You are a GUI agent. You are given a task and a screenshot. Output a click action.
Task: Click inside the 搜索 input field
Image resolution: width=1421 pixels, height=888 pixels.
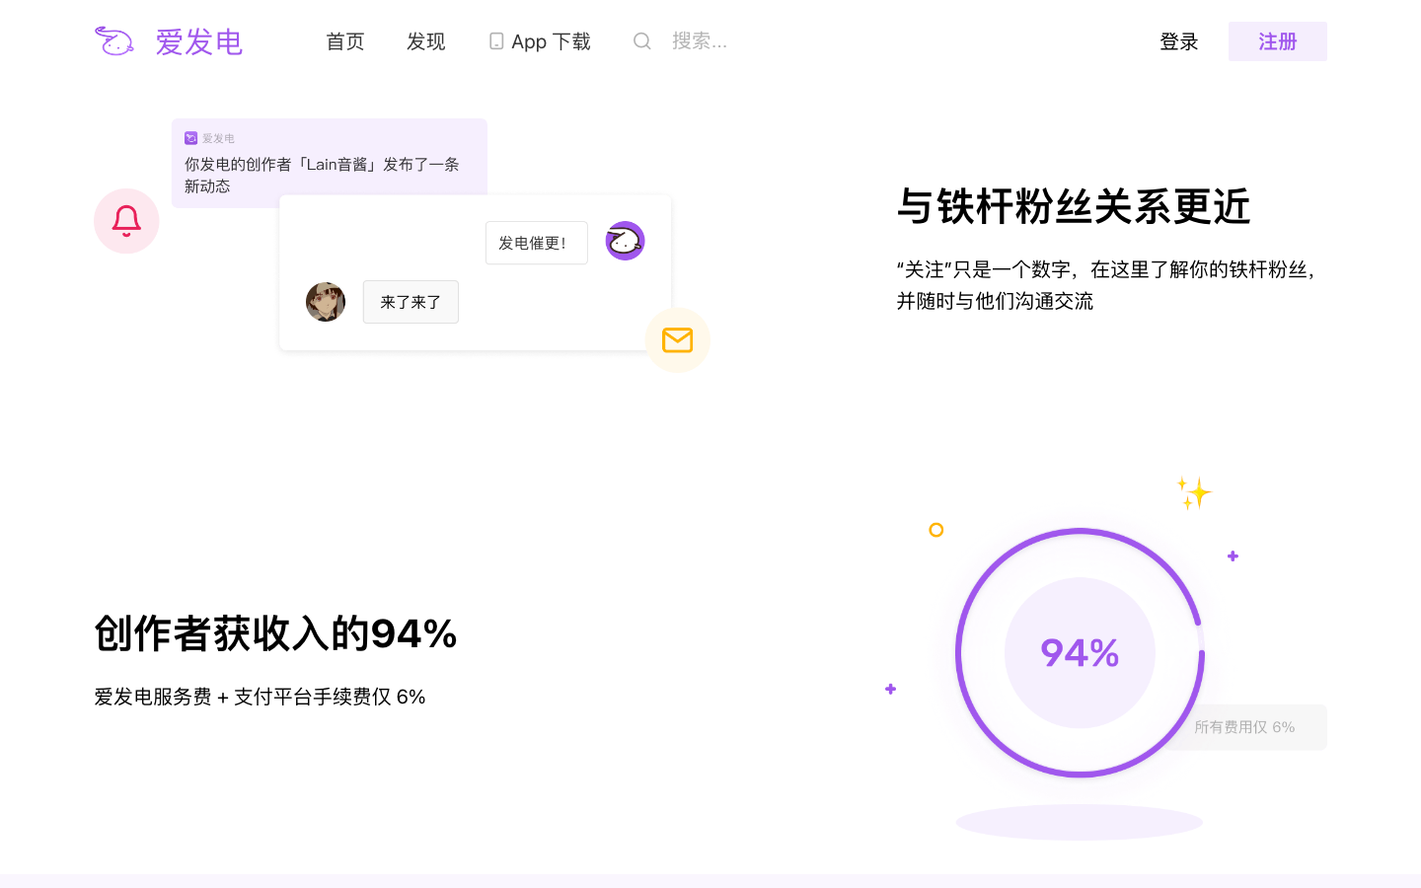pos(701,40)
